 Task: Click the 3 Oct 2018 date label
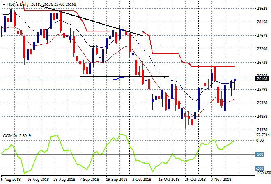click(x=142, y=180)
